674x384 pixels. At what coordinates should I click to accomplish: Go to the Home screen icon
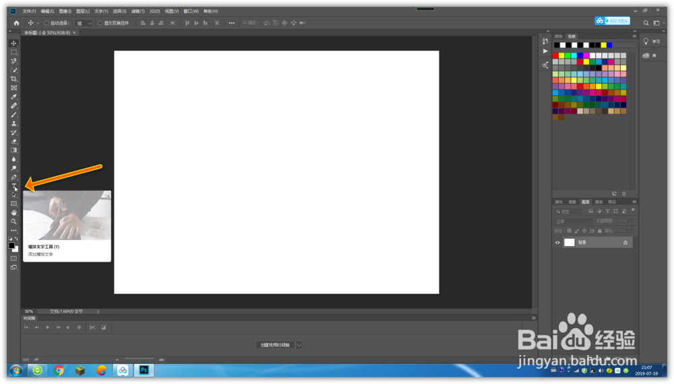16,23
